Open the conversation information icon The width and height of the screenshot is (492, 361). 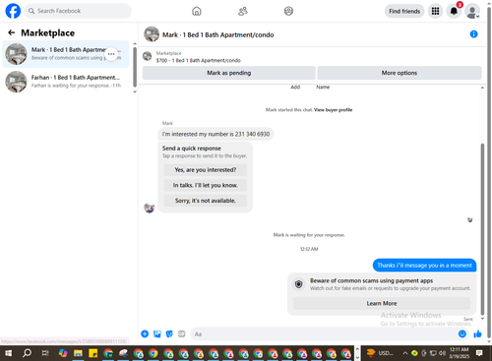(473, 34)
